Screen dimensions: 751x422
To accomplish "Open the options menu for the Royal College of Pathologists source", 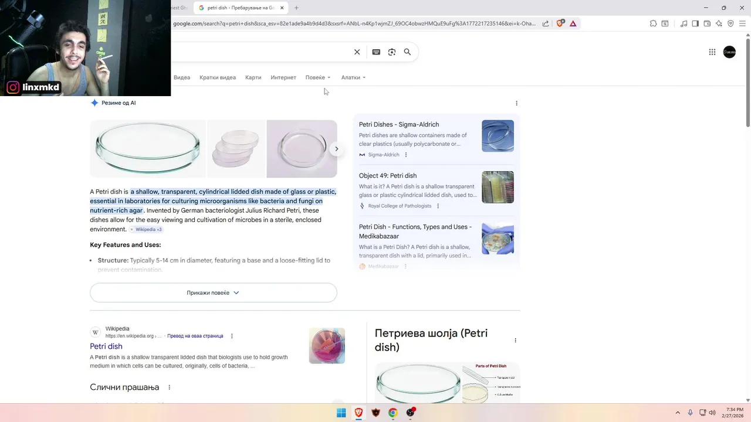I will [438, 206].
